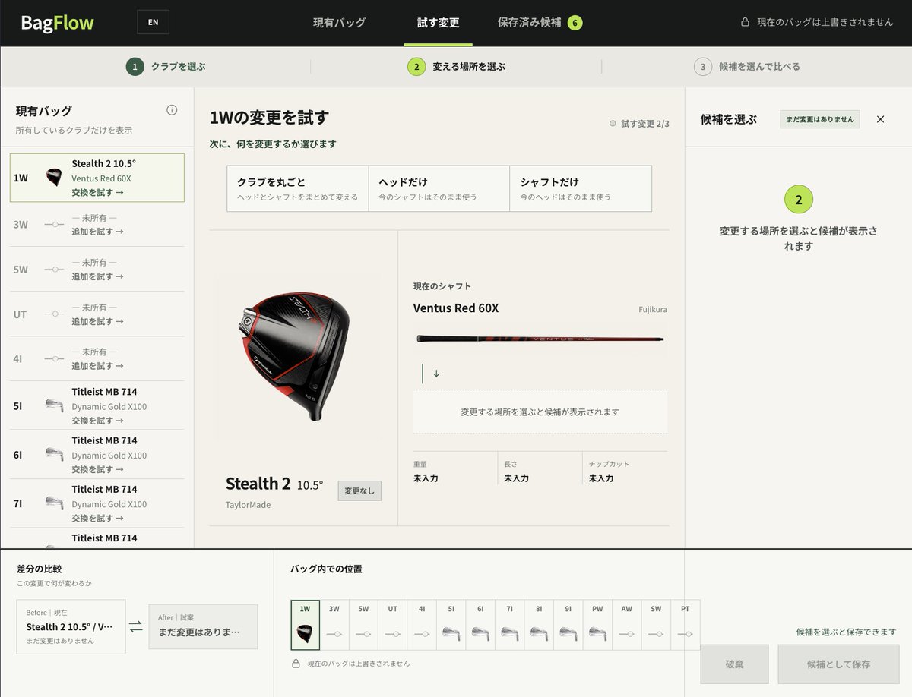The width and height of the screenshot is (912, 697).
Task: Go to step 2 変える場所を選ぶ
Action: [x=456, y=67]
